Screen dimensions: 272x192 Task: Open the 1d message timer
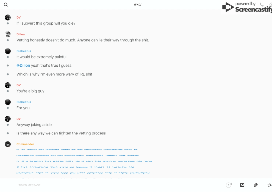[229, 185]
